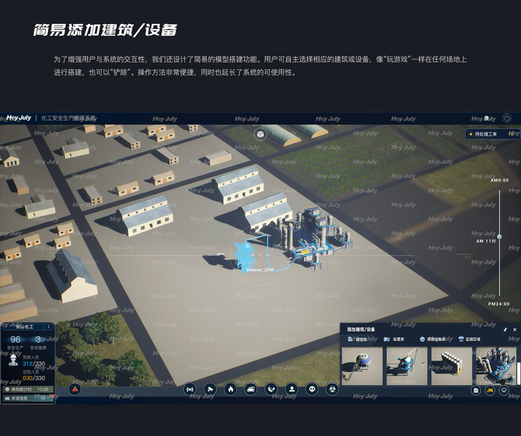Screen dimensions: 521x436
Task: Click the personnel person icon in the bottom toolbar
Action: pos(291,389)
